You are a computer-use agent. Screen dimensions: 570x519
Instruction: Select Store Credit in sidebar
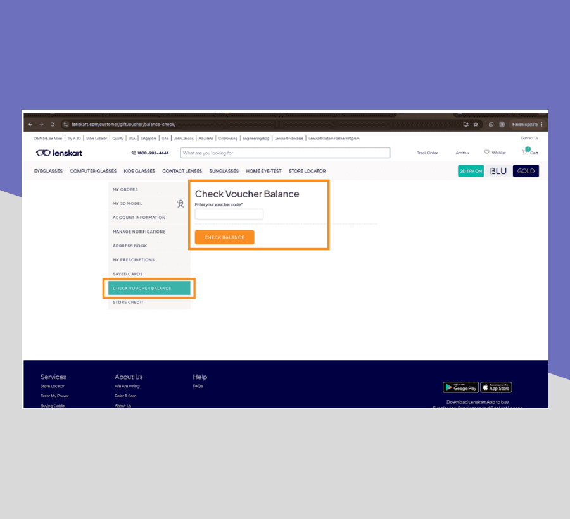(128, 302)
